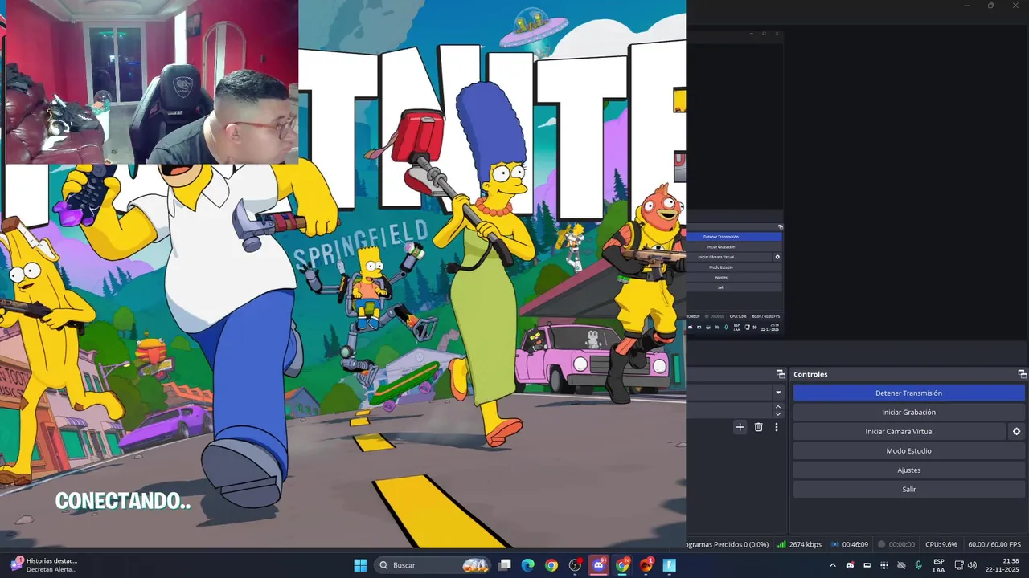1029x578 pixels.
Task: Click Discord icon in system tray
Action: [850, 565]
